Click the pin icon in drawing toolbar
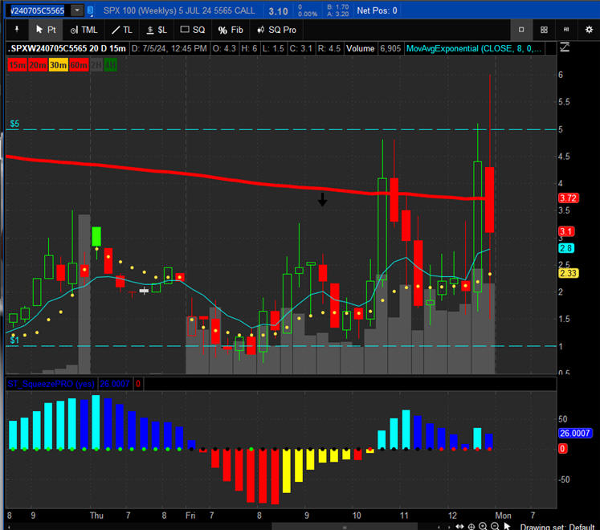Image resolution: width=600 pixels, height=530 pixels. [16, 30]
